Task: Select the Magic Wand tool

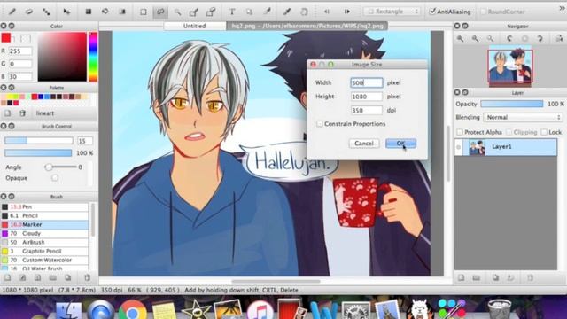Action: (177, 12)
